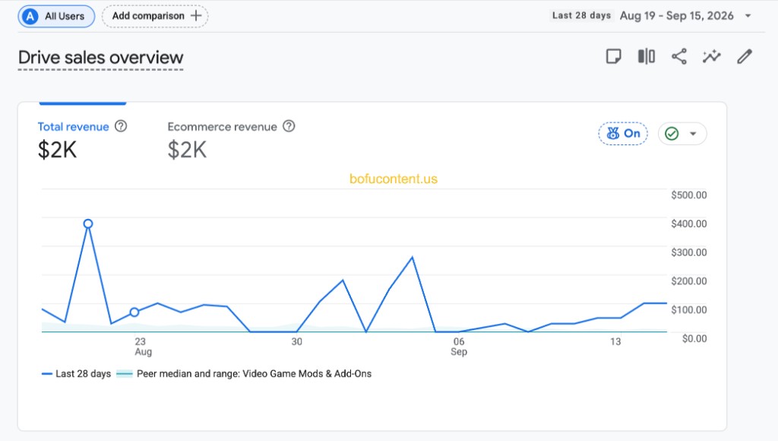This screenshot has width=778, height=441.
Task: Click the edit comparisons columns icon
Action: tap(646, 56)
